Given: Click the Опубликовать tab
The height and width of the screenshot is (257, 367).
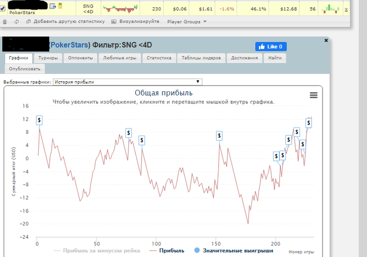Looking at the screenshot, I should click(25, 69).
